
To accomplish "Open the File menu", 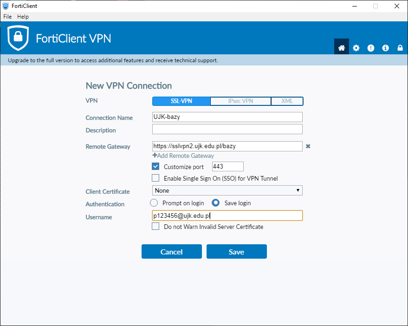I will pos(7,17).
